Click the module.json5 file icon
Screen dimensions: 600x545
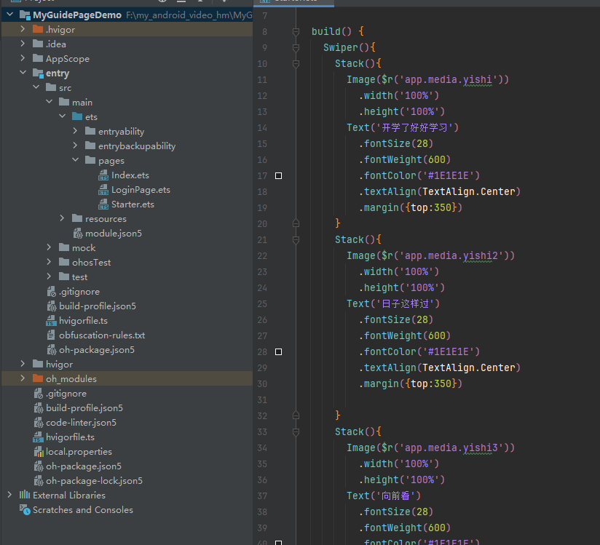tap(78, 234)
